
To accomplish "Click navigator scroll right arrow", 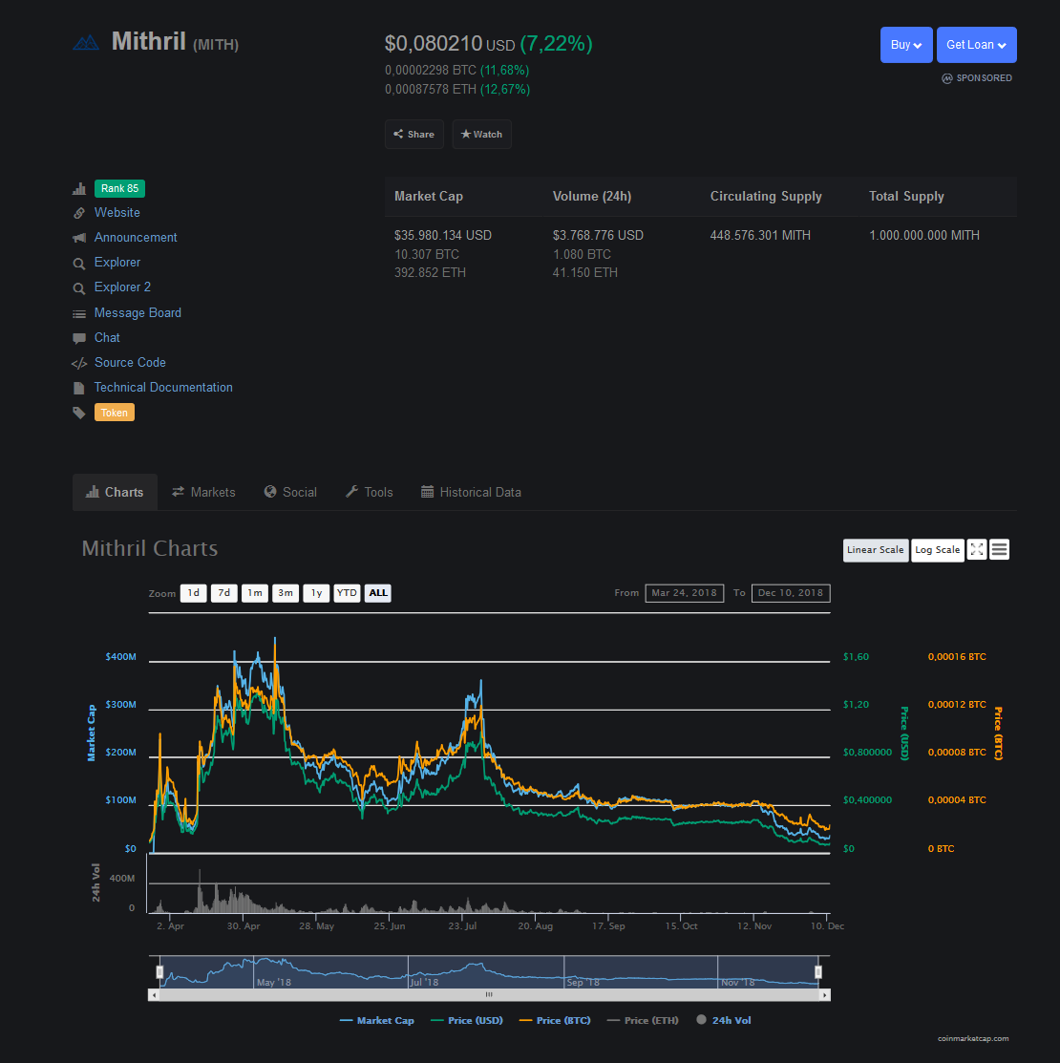I will tap(824, 995).
